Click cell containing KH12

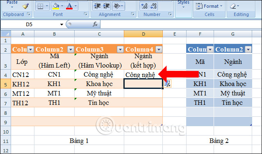[x=23, y=84]
